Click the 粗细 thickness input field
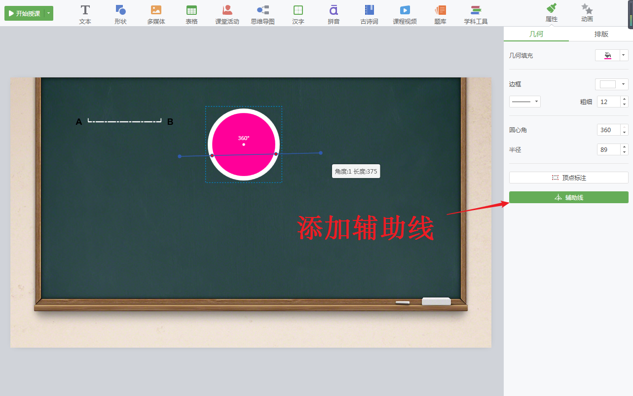633x396 pixels. (609, 102)
